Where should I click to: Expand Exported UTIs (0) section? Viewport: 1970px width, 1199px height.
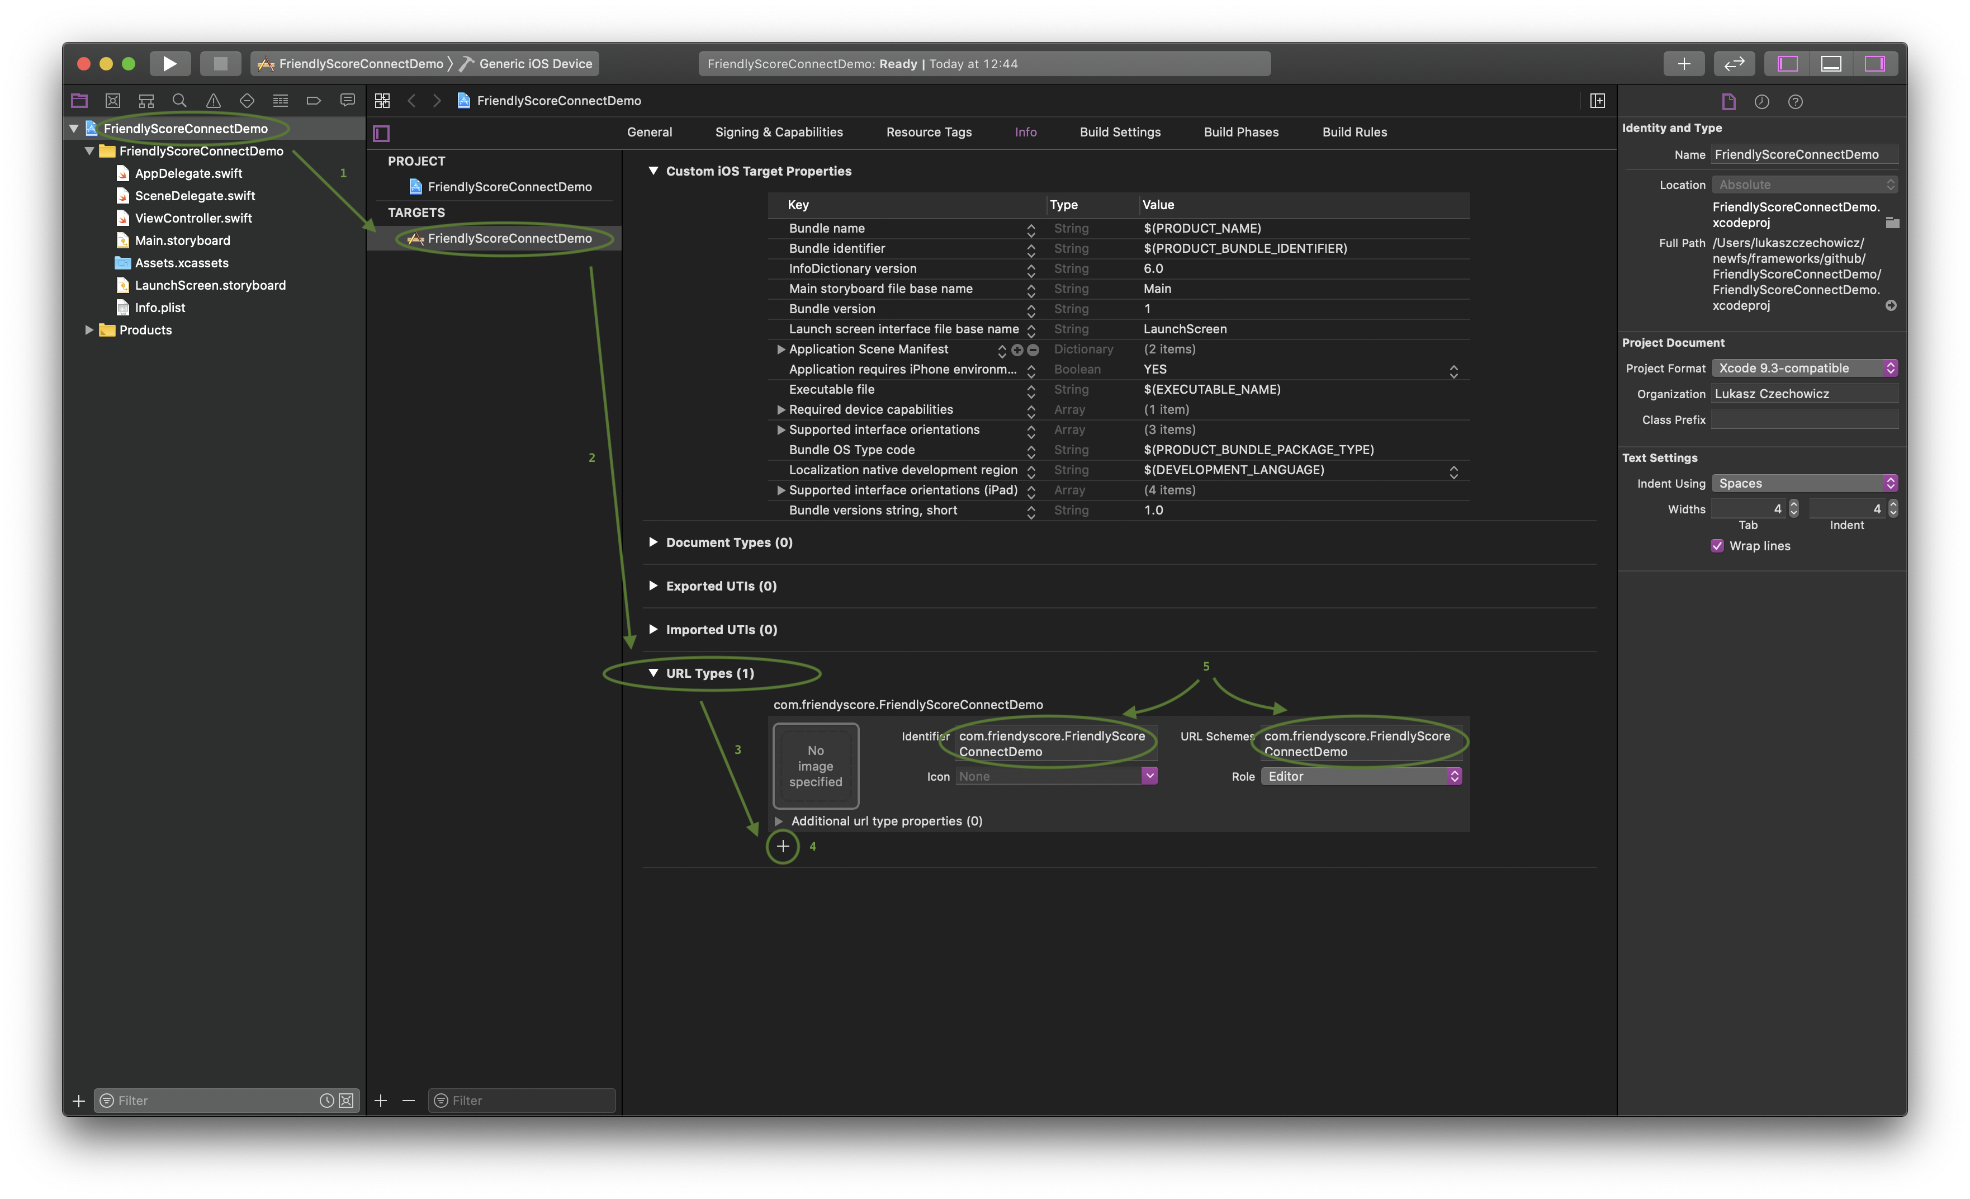tap(653, 586)
